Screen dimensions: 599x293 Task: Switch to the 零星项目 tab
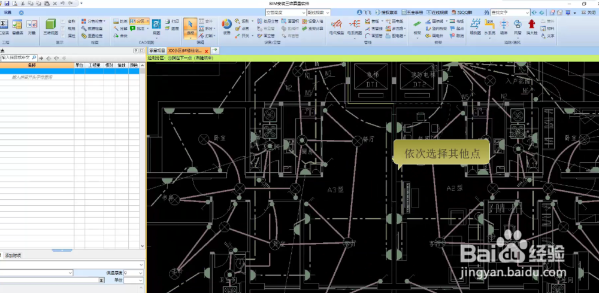(x=157, y=51)
